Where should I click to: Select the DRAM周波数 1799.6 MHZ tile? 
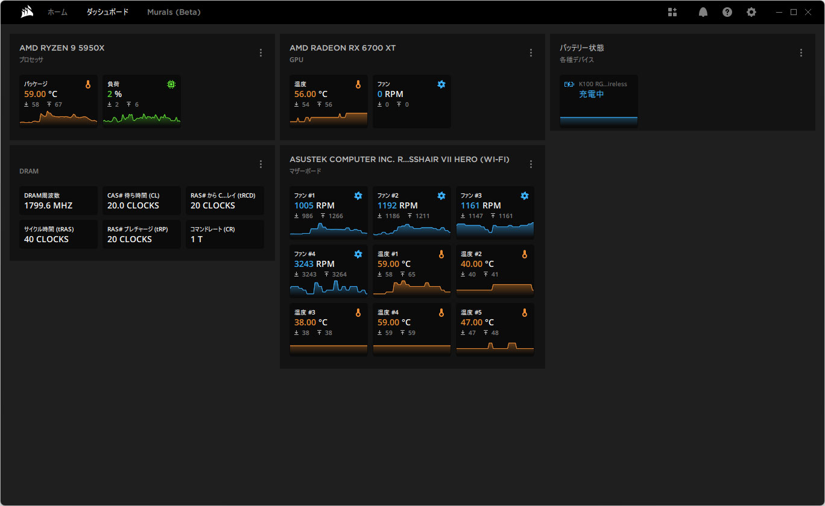click(x=58, y=201)
